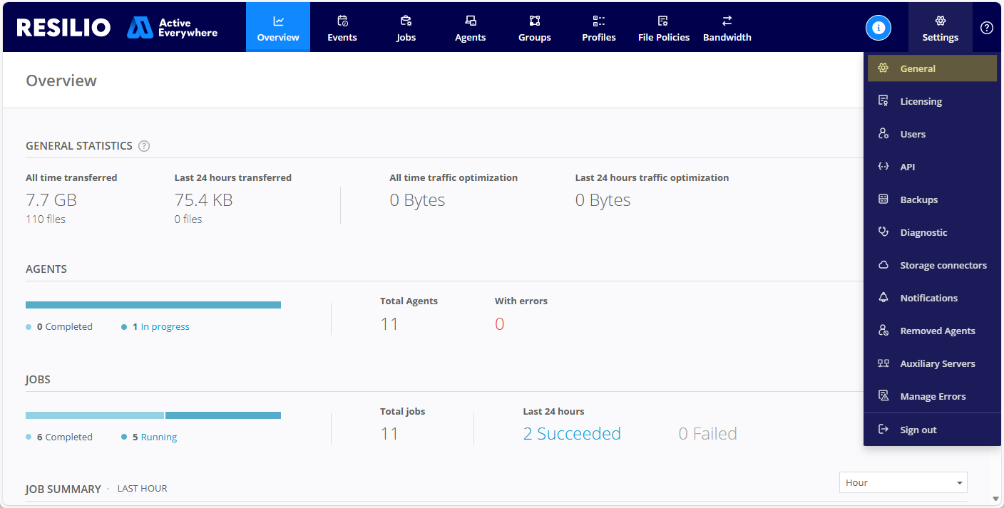Open Storage connectors in Settings menu
Screen dimensions: 1004x508
pyautogui.click(x=943, y=265)
